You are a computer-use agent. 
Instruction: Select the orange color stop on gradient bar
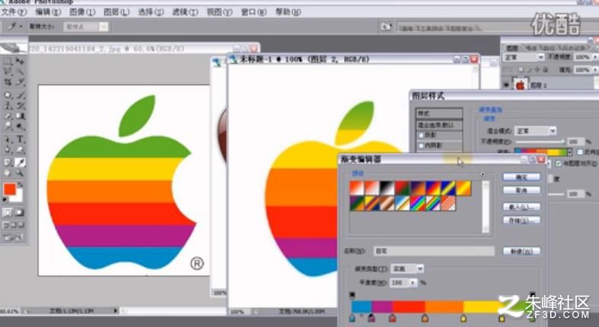[425, 318]
